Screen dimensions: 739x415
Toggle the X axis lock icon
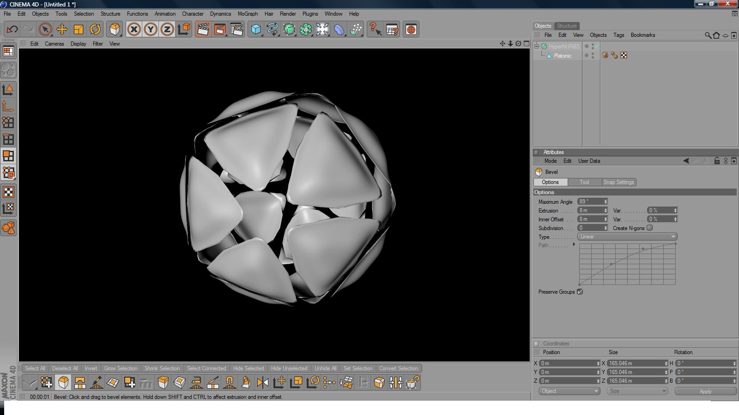click(x=134, y=30)
